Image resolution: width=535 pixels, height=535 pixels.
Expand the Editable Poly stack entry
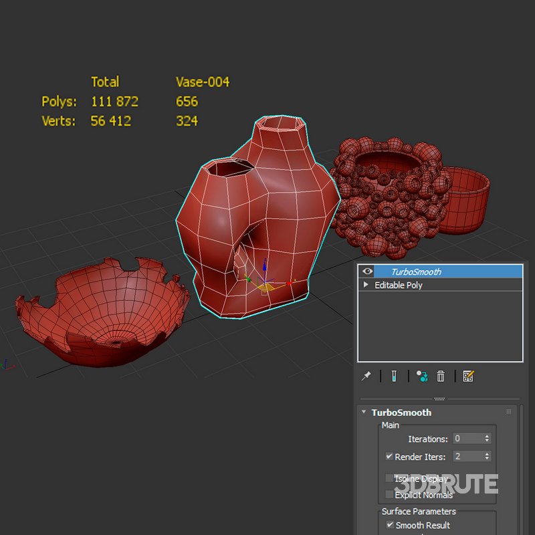pos(365,284)
